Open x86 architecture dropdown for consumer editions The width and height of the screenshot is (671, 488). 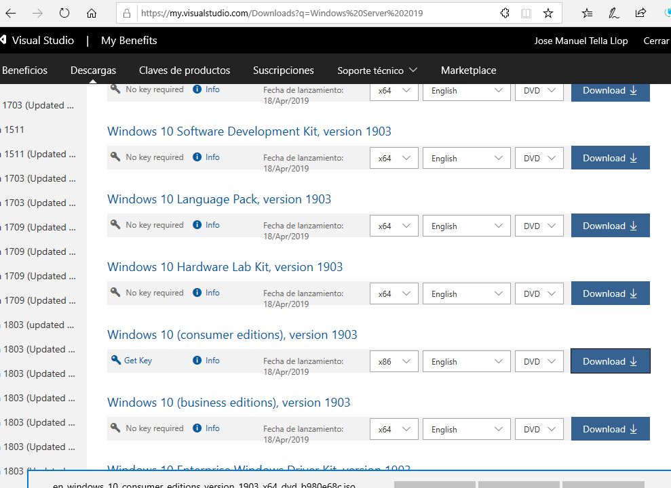(x=394, y=361)
